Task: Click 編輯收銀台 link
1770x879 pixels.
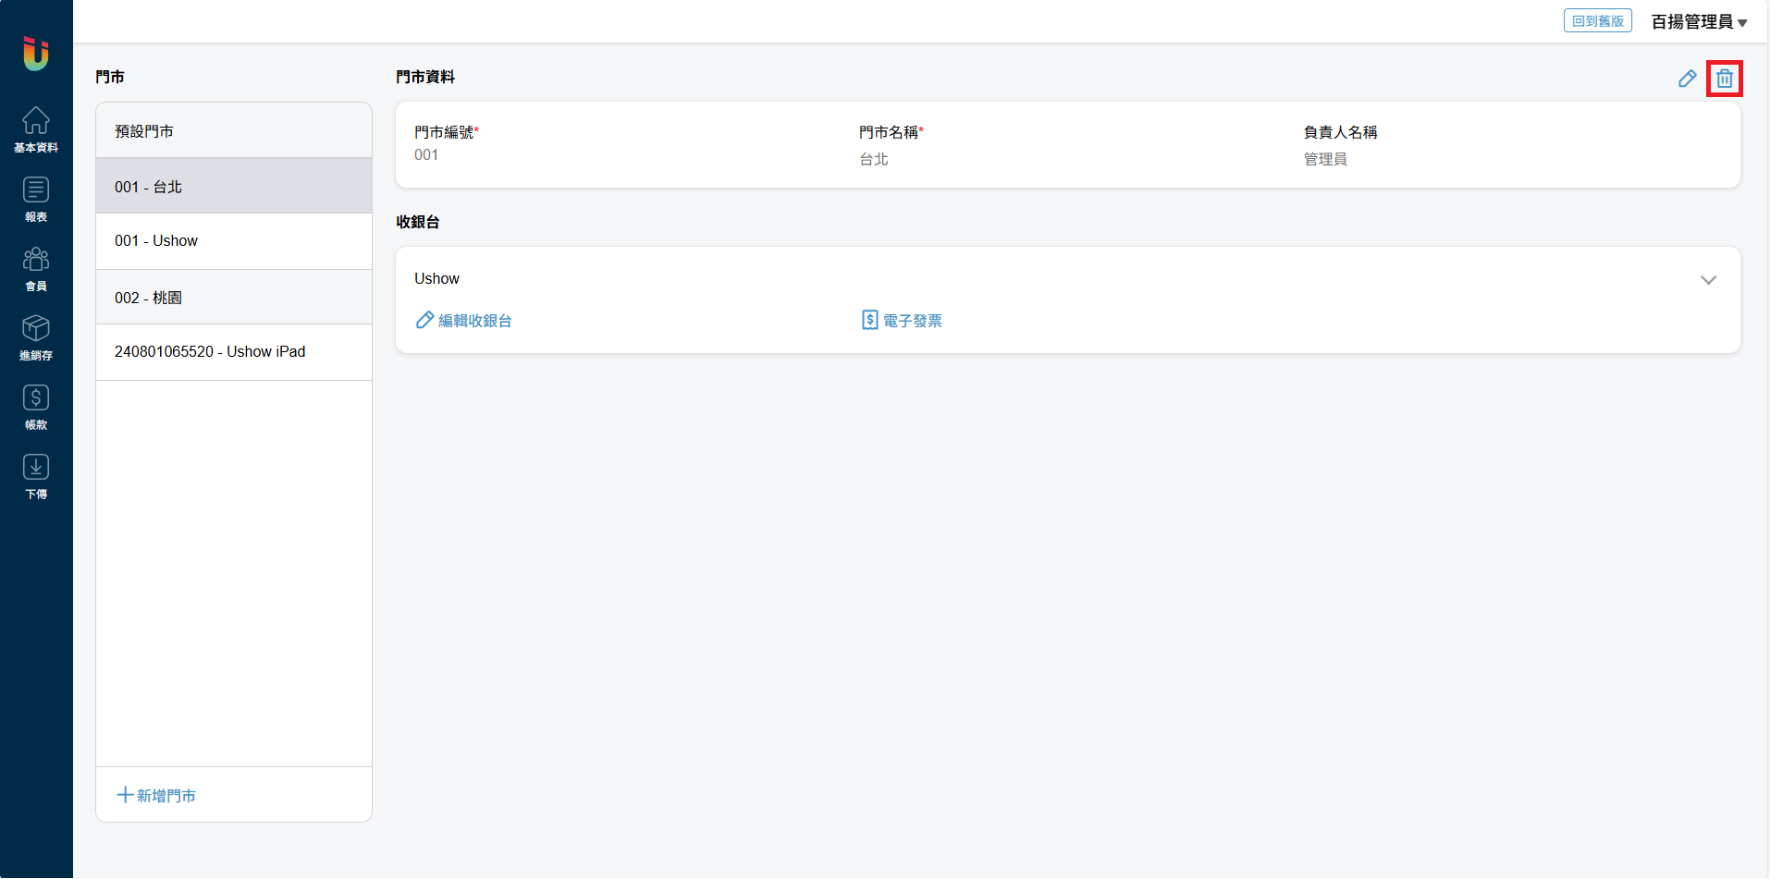Action: 464,321
